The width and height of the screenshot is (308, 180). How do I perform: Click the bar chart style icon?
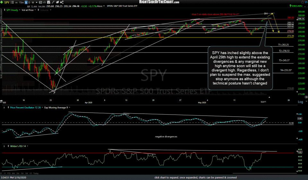[x=44, y=2]
